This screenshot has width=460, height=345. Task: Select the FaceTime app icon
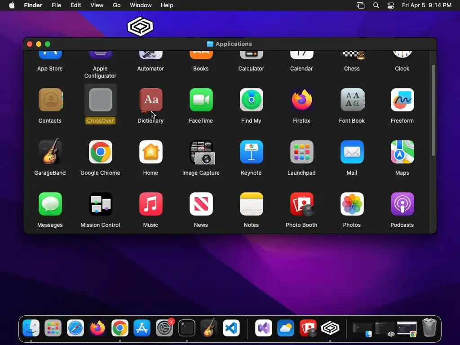(201, 100)
